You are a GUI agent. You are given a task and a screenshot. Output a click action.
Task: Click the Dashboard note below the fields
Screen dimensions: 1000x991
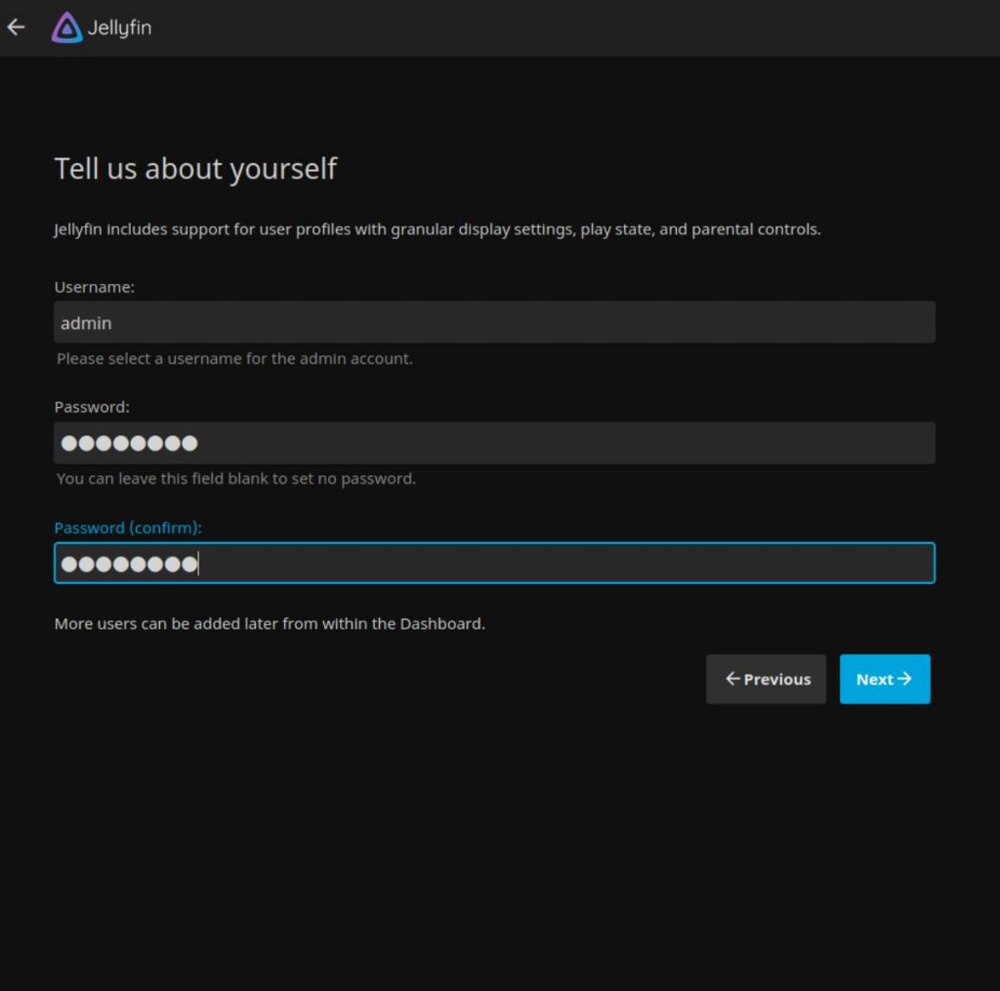point(271,623)
